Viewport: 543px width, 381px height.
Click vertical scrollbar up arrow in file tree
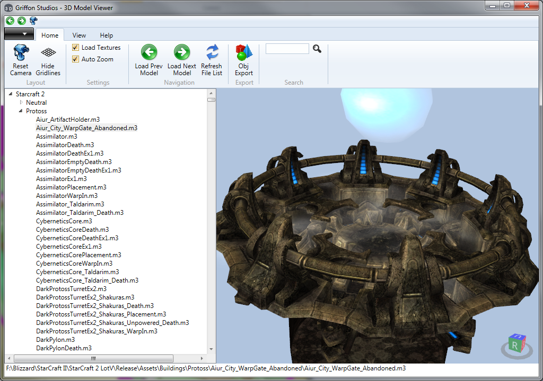pos(211,93)
